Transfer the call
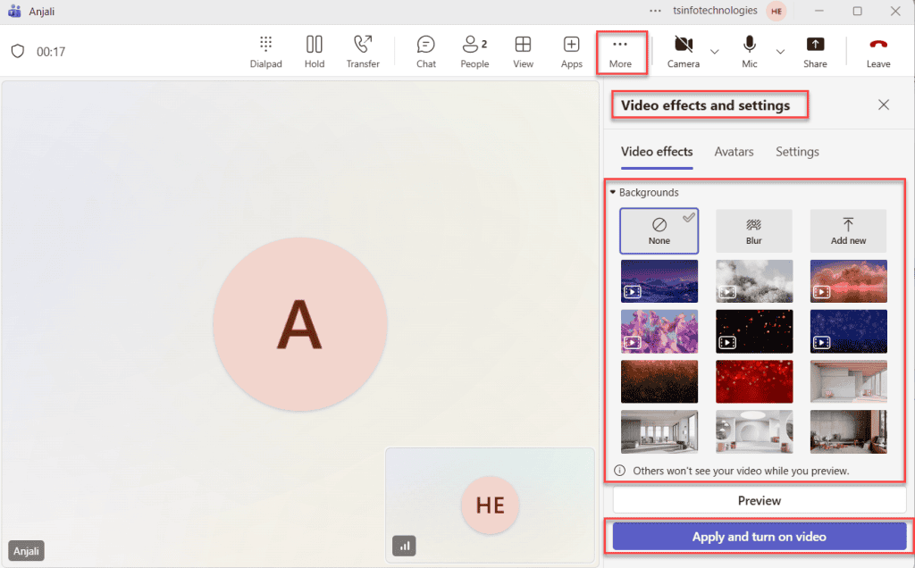The image size is (915, 568). 363,49
